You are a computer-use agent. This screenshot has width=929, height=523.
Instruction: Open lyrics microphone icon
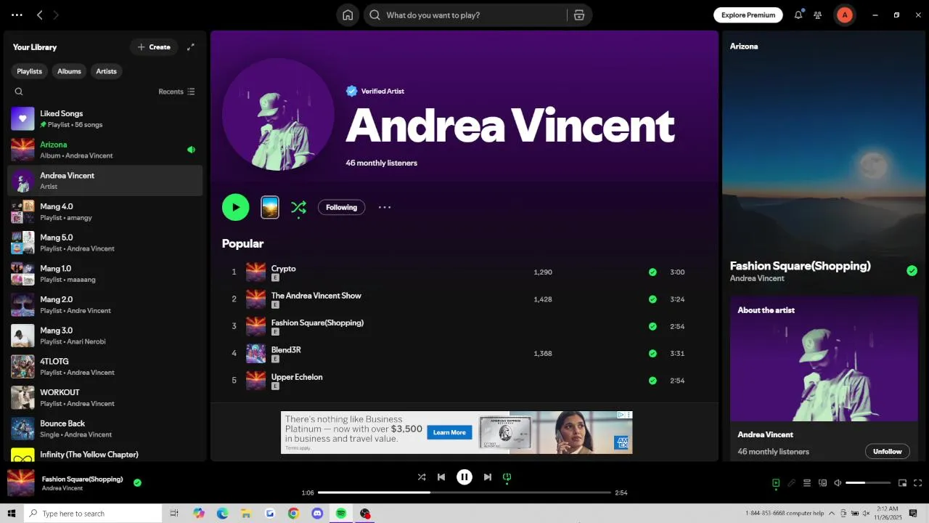tap(792, 483)
